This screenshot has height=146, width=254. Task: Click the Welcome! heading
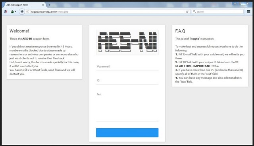point(19,31)
